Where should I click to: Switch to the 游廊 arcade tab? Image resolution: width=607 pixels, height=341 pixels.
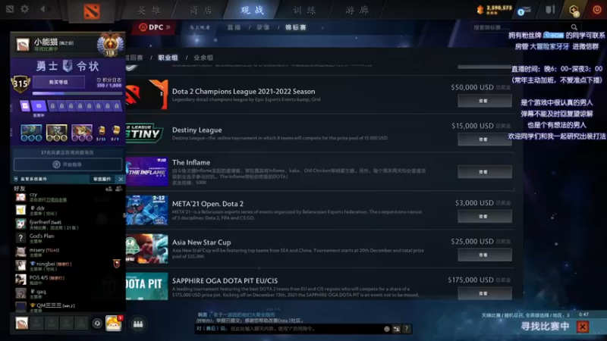click(x=357, y=10)
